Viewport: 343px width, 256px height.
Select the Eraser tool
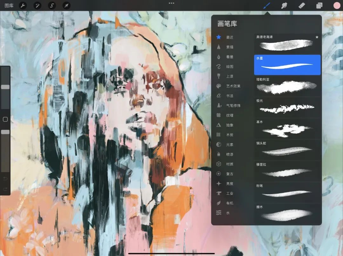pyautogui.click(x=302, y=5)
